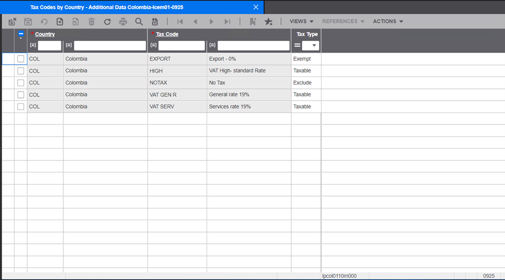Image resolution: width=505 pixels, height=280 pixels.
Task: Sort by the Country column header
Action: coord(45,34)
